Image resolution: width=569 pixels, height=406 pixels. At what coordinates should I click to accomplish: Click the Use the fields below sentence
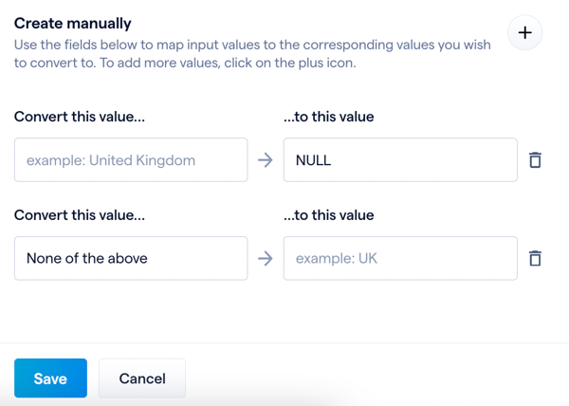pos(252,54)
